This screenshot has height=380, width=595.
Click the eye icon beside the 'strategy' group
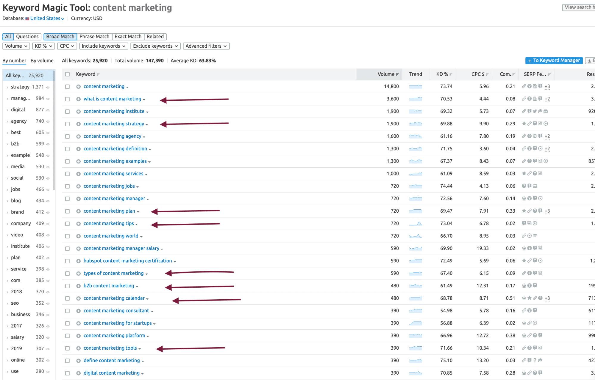(48, 87)
